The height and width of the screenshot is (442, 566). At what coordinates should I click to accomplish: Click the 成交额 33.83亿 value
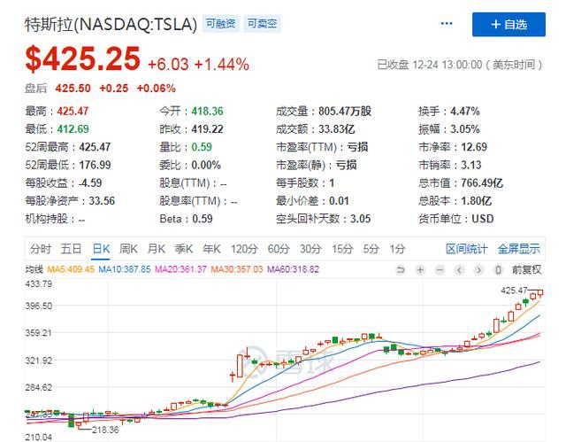click(x=336, y=129)
